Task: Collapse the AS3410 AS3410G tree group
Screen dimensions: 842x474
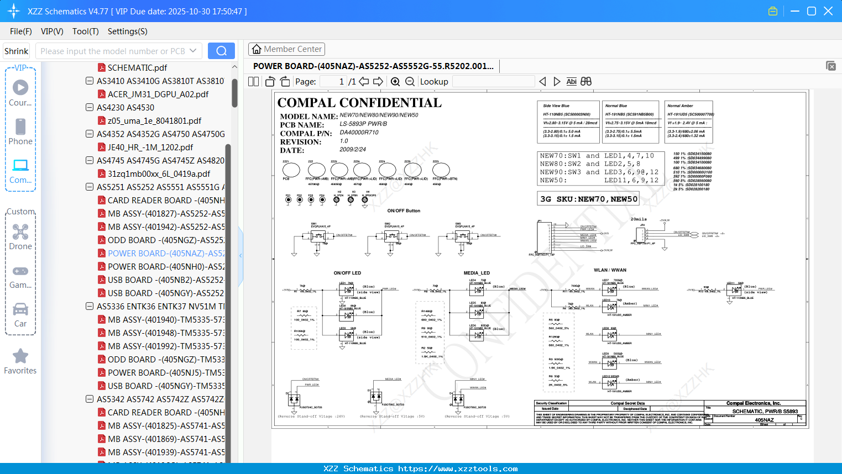Action: tap(90, 81)
